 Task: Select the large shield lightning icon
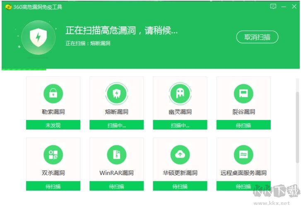coord(39,37)
